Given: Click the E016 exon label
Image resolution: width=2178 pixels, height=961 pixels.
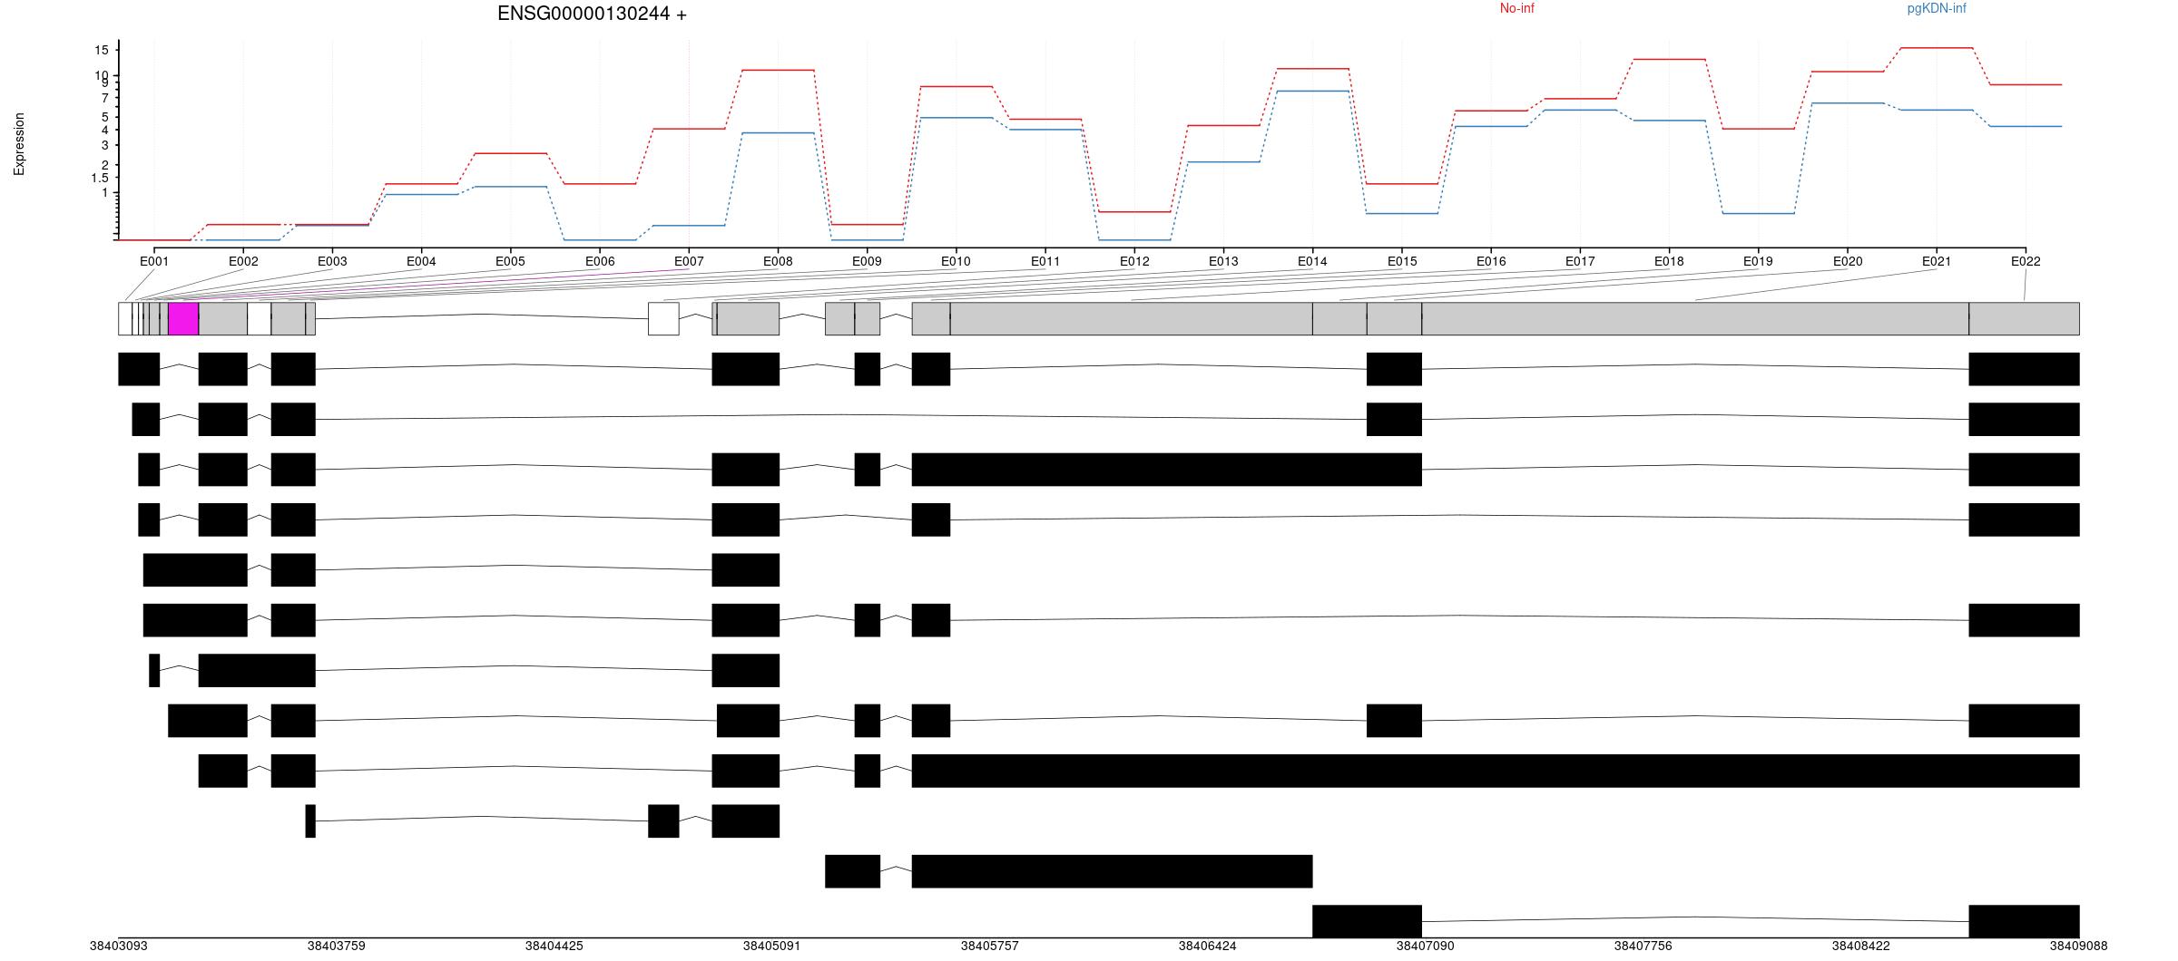Looking at the screenshot, I should [1491, 261].
